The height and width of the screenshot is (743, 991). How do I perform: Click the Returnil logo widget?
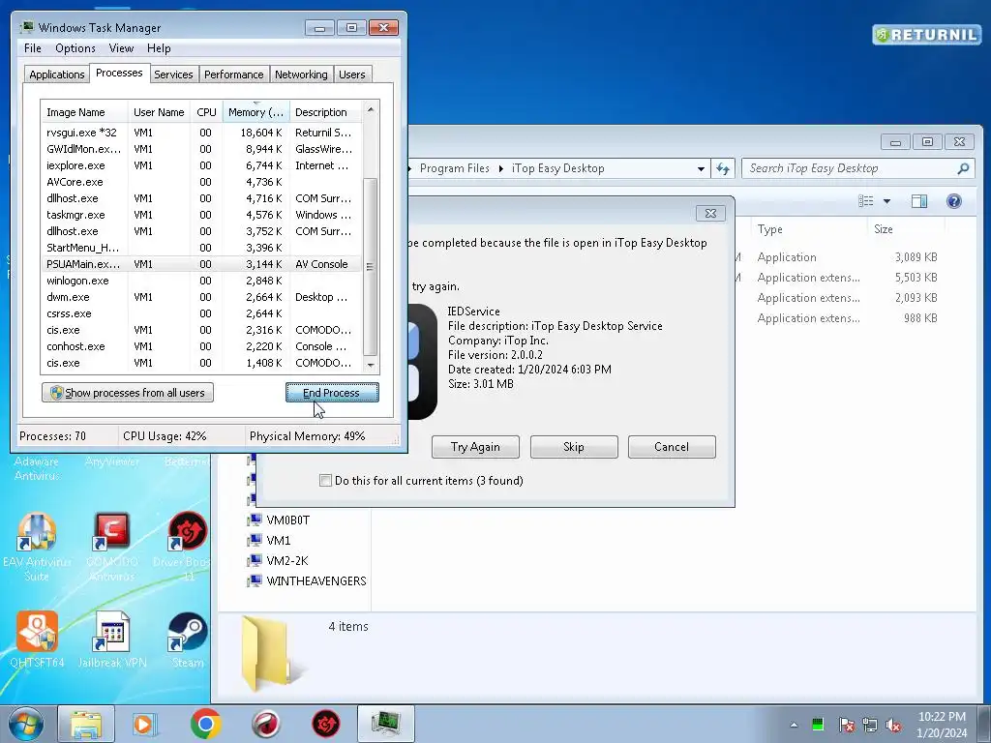[926, 34]
